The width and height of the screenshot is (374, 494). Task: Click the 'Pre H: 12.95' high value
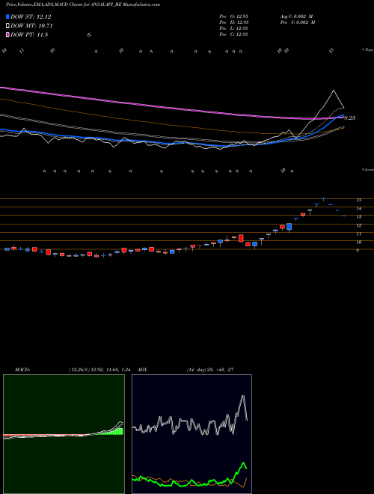click(x=234, y=22)
